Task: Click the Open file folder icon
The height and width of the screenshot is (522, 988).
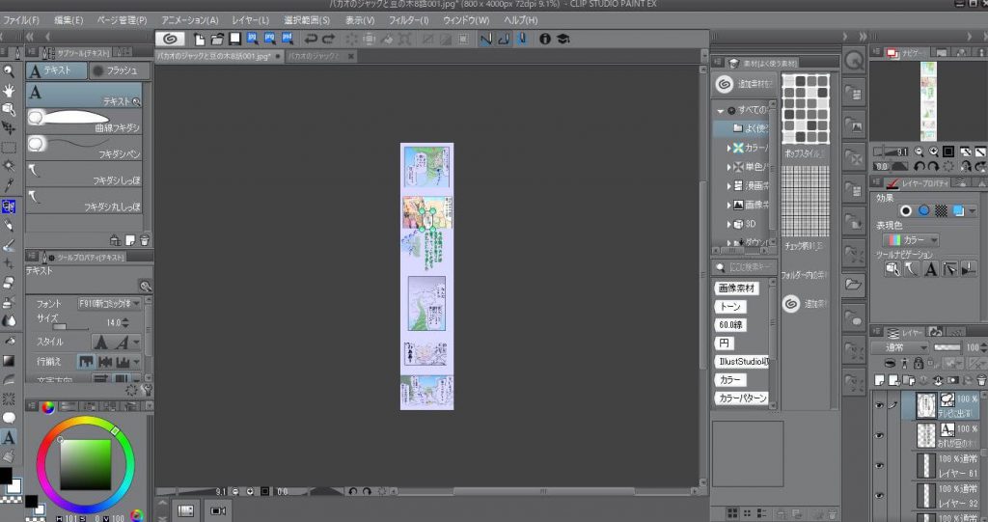Action: click(217, 40)
